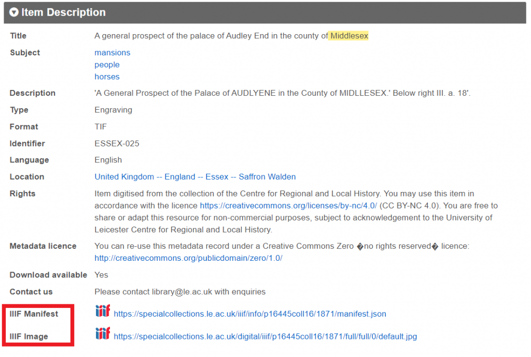Click the Metadata licence field label
Screen dimensions: 531x357
[x=43, y=246]
